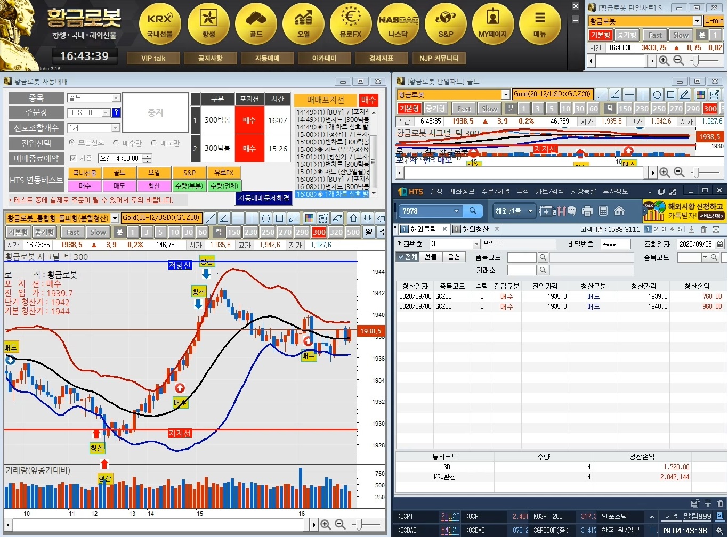The width and height of the screenshot is (728, 537).
Task: Expand the 종목 골드 dropdown
Action: click(116, 98)
